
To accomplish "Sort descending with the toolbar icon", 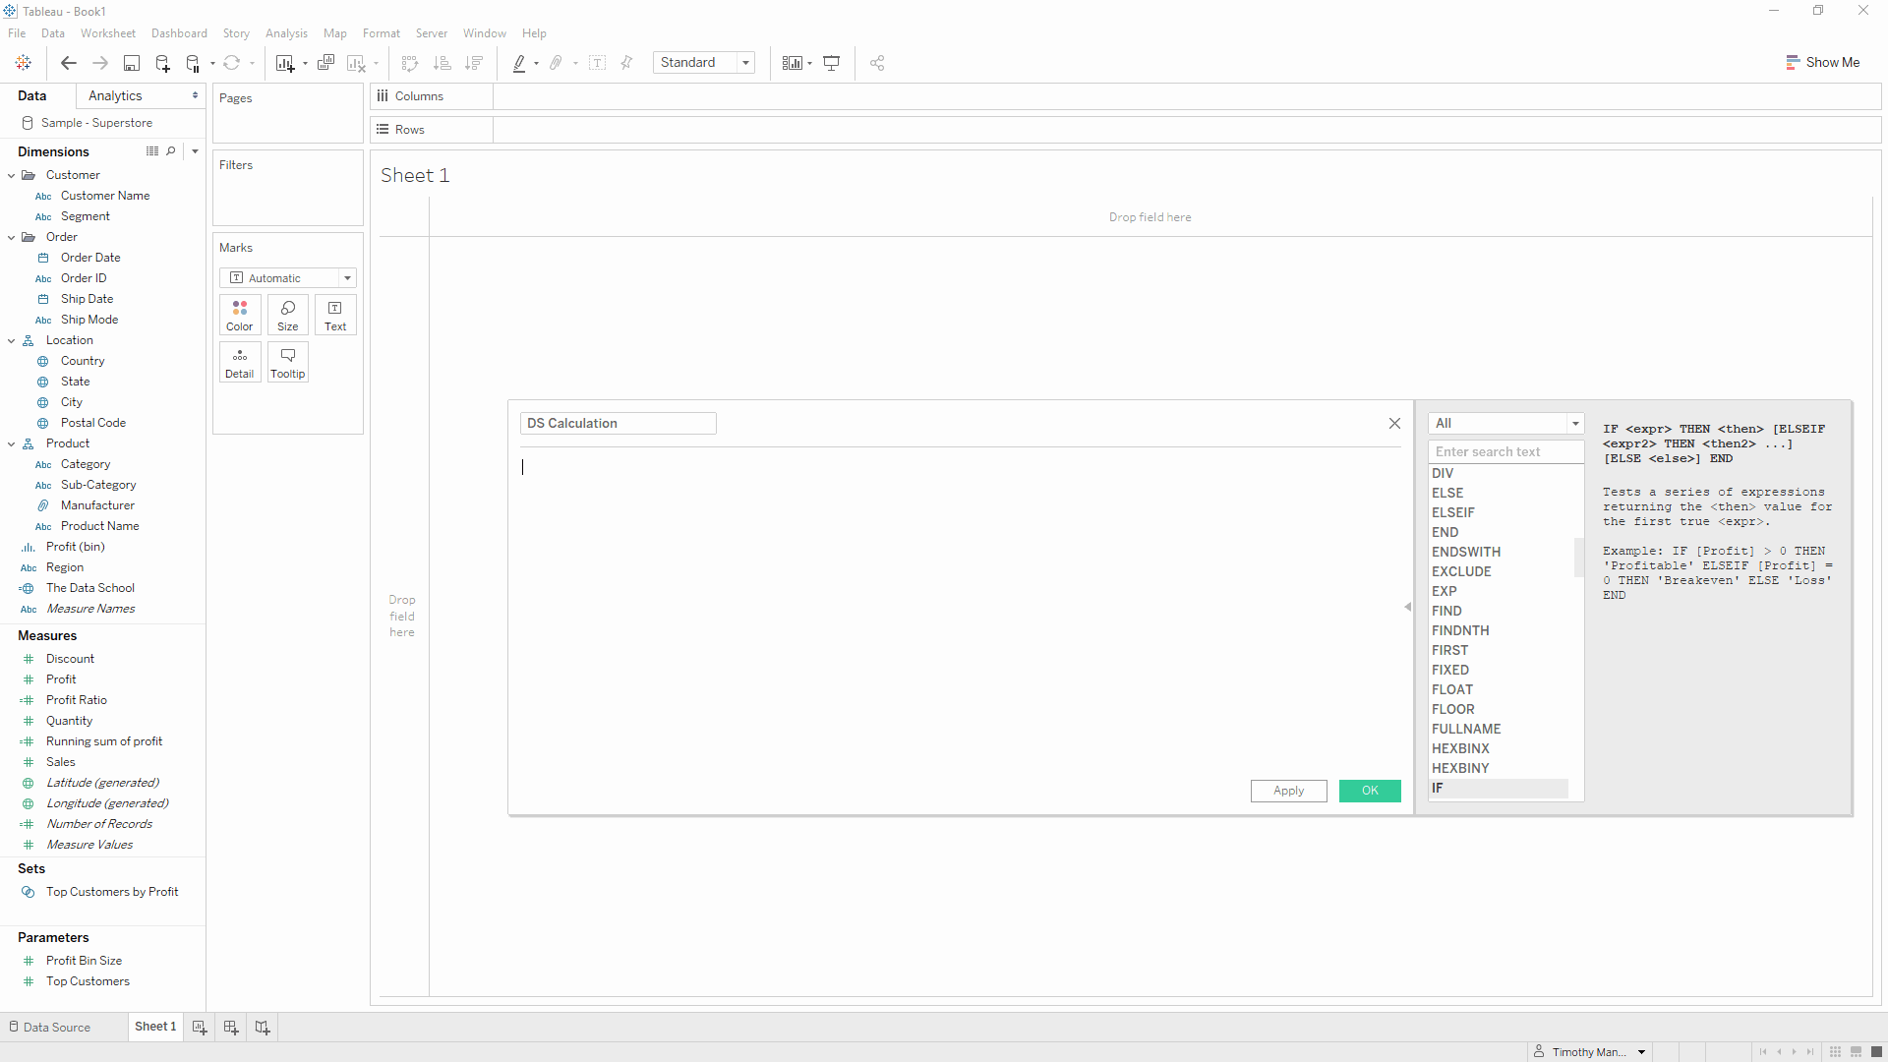I will tap(474, 63).
